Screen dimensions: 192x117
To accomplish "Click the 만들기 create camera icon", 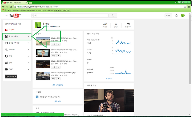I will pos(6,69).
